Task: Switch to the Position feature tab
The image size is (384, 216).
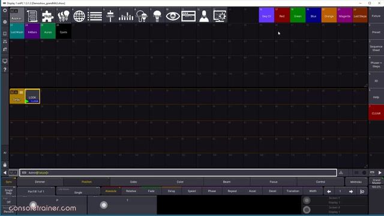Action: (x=86, y=182)
